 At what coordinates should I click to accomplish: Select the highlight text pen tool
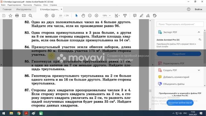(x=141, y=16)
